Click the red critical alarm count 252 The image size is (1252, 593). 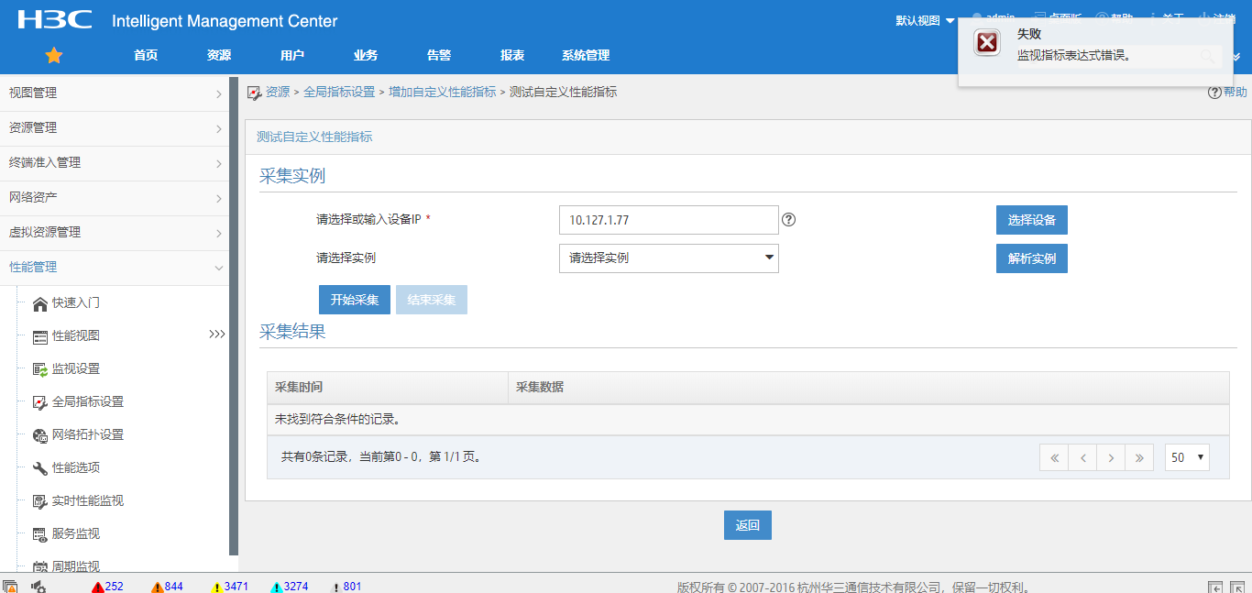(108, 587)
